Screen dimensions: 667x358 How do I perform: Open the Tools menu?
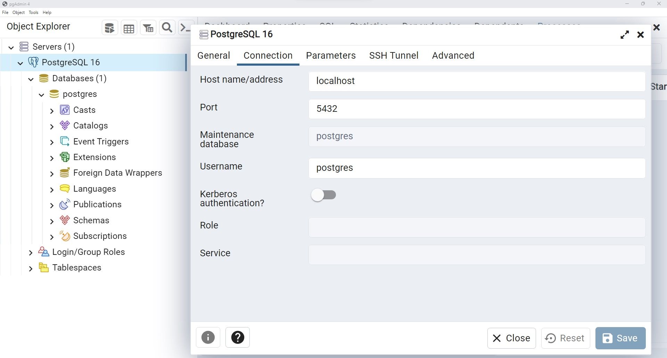[x=33, y=12]
